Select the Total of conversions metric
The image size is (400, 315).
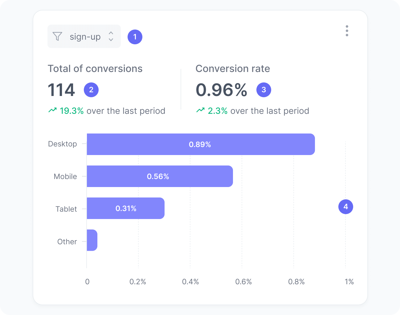pos(95,69)
